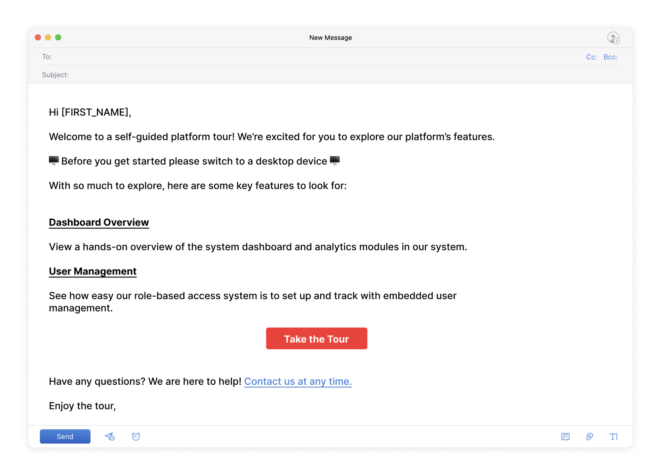Click the Enjoy the tour closing line

[82, 406]
